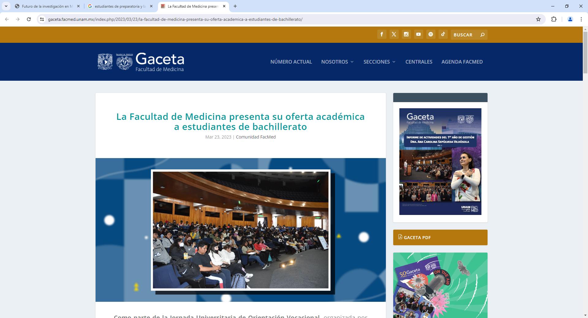This screenshot has height=318, width=588.
Task: Open the Chrome profile avatar
Action: [570, 19]
